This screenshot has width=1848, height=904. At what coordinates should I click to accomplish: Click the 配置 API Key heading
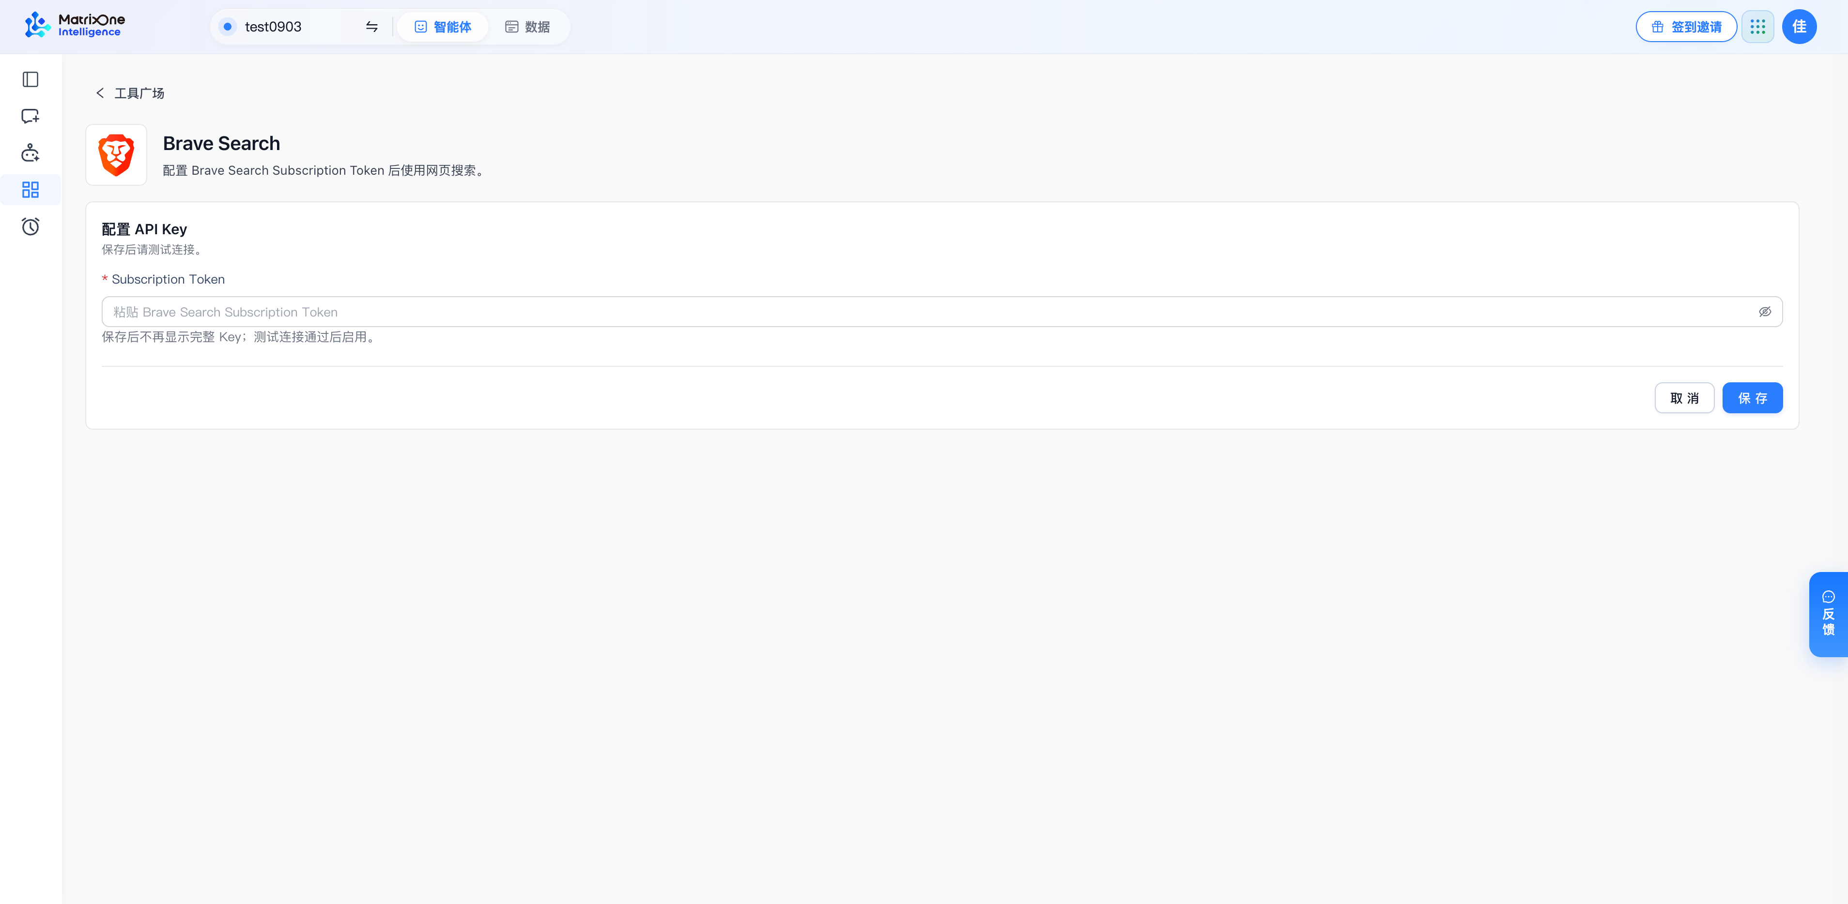point(144,229)
